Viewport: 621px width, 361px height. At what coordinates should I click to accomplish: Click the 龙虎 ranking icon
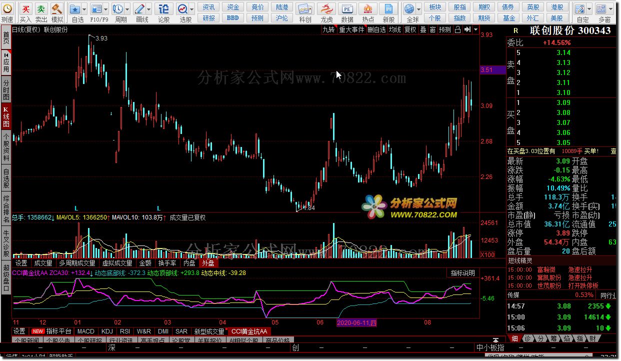(326, 9)
